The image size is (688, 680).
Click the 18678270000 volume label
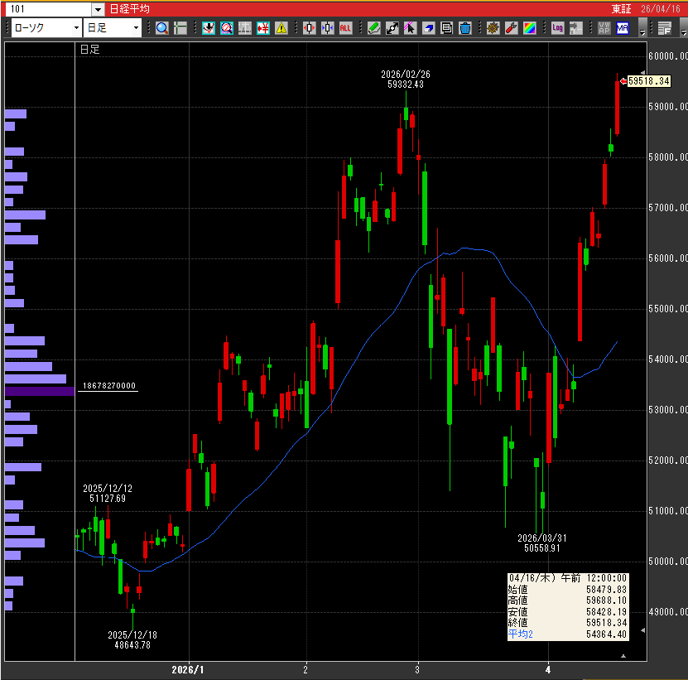(x=109, y=386)
